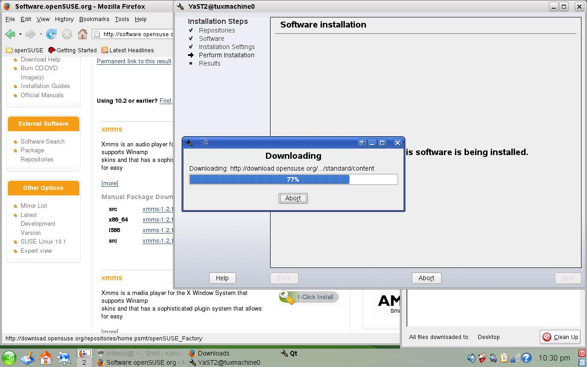Screen dimensions: 587x367
Task: Open the Edit menu in Firefox
Action: click(26, 19)
